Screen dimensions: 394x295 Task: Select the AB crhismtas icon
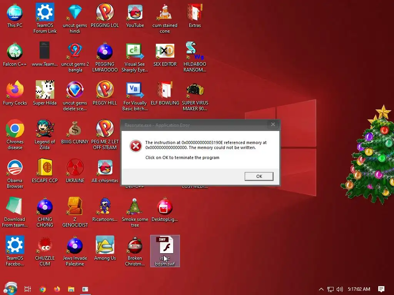pos(105,171)
